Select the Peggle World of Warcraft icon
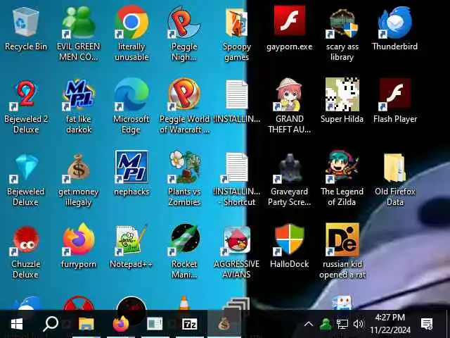Image resolution: width=450 pixels, height=338 pixels. [x=184, y=94]
